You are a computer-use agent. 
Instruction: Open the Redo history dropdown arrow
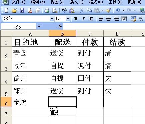(x=135, y=10)
